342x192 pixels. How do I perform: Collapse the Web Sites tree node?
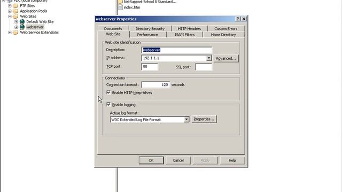10,17
